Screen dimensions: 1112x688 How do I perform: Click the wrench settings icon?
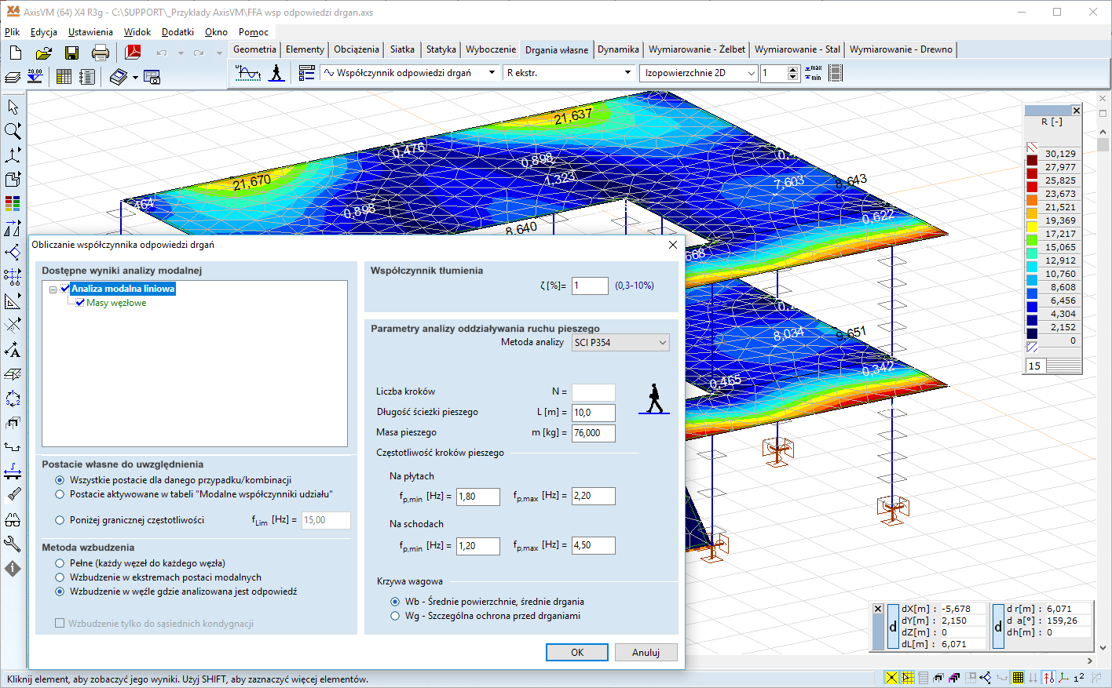[13, 544]
